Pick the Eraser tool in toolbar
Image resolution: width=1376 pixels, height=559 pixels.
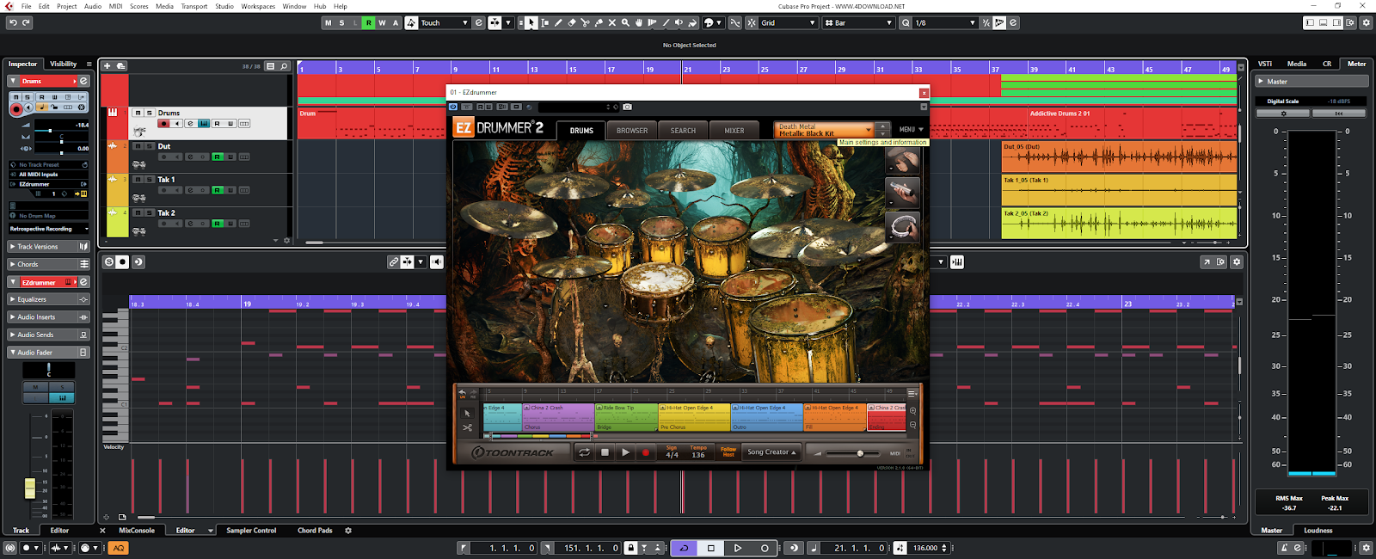click(x=572, y=23)
